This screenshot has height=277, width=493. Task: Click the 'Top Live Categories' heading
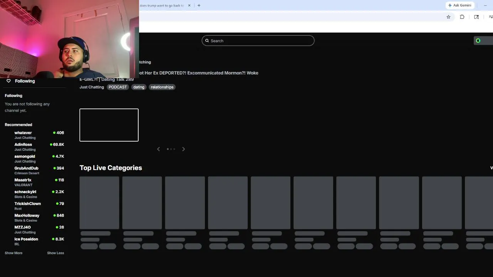111,168
